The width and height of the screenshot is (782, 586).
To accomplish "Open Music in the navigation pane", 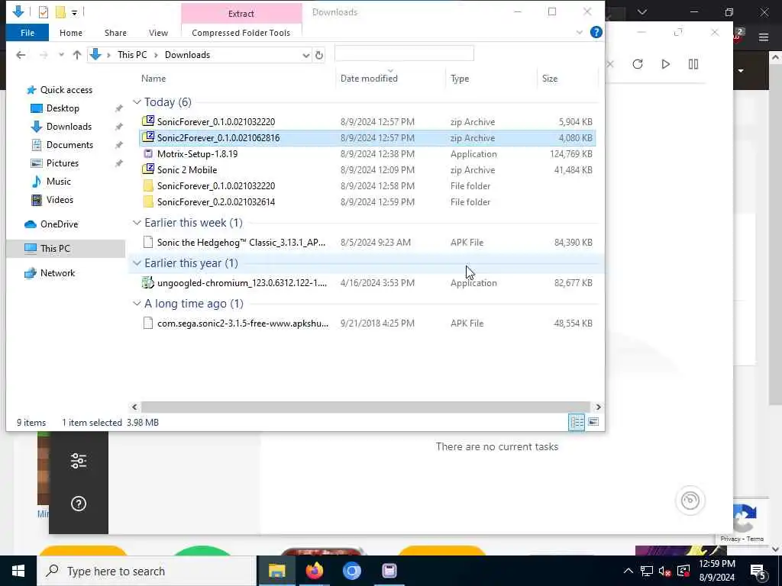I will click(58, 182).
